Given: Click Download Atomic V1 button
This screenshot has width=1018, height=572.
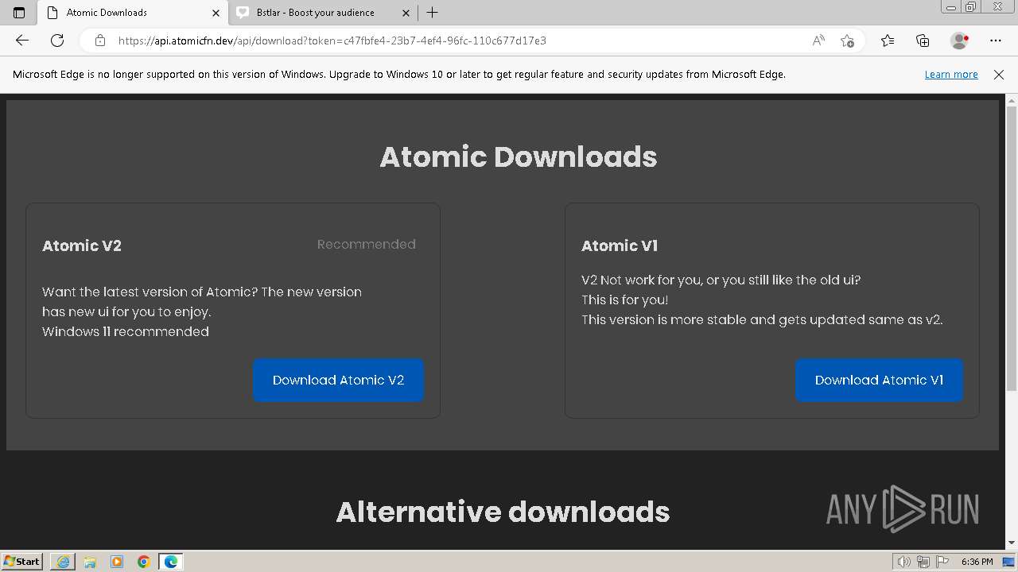Looking at the screenshot, I should pyautogui.click(x=879, y=380).
